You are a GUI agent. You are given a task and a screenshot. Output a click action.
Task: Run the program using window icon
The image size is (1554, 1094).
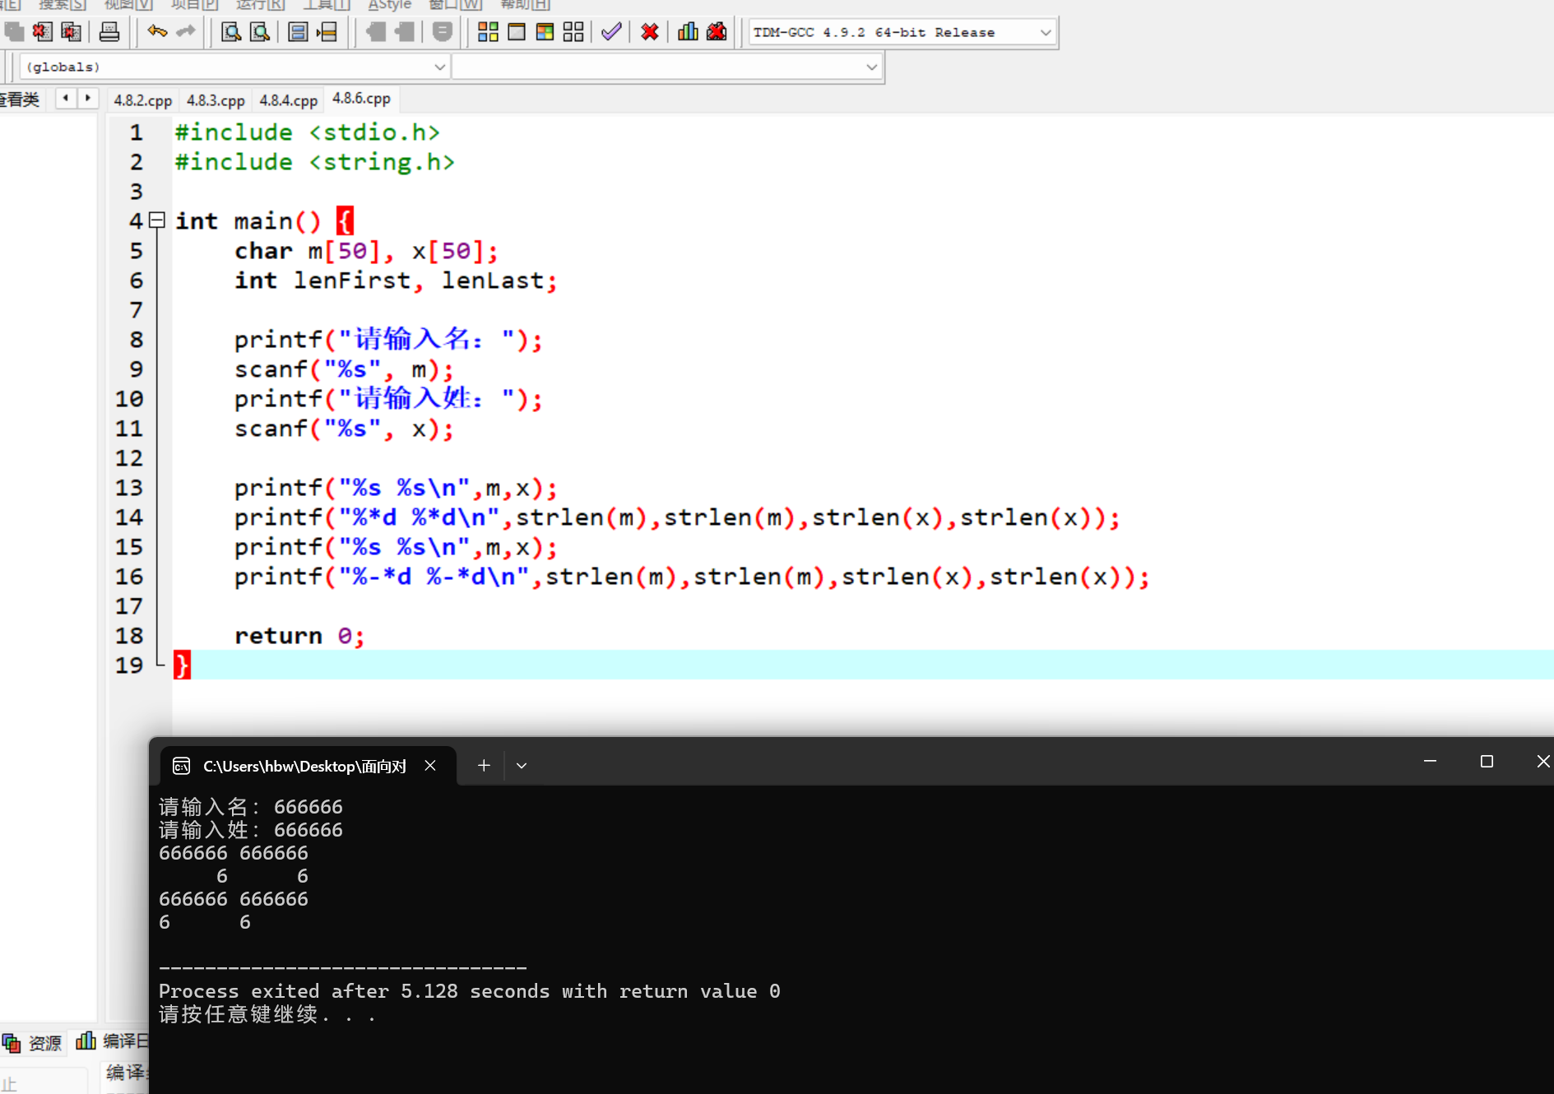(517, 32)
